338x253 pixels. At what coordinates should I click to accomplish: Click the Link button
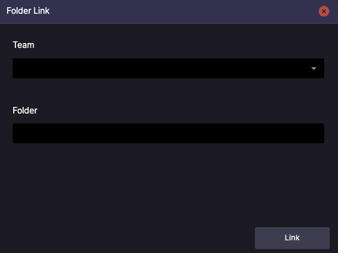(292, 238)
